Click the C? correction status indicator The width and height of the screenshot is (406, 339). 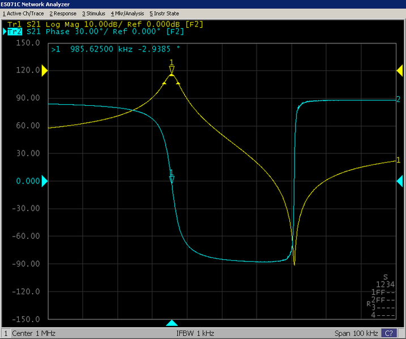point(390,333)
